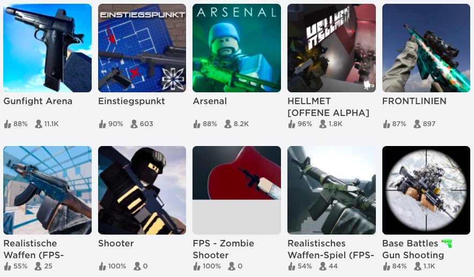Click the Gunfight Arena title link
This screenshot has width=474, height=277.
pos(38,101)
